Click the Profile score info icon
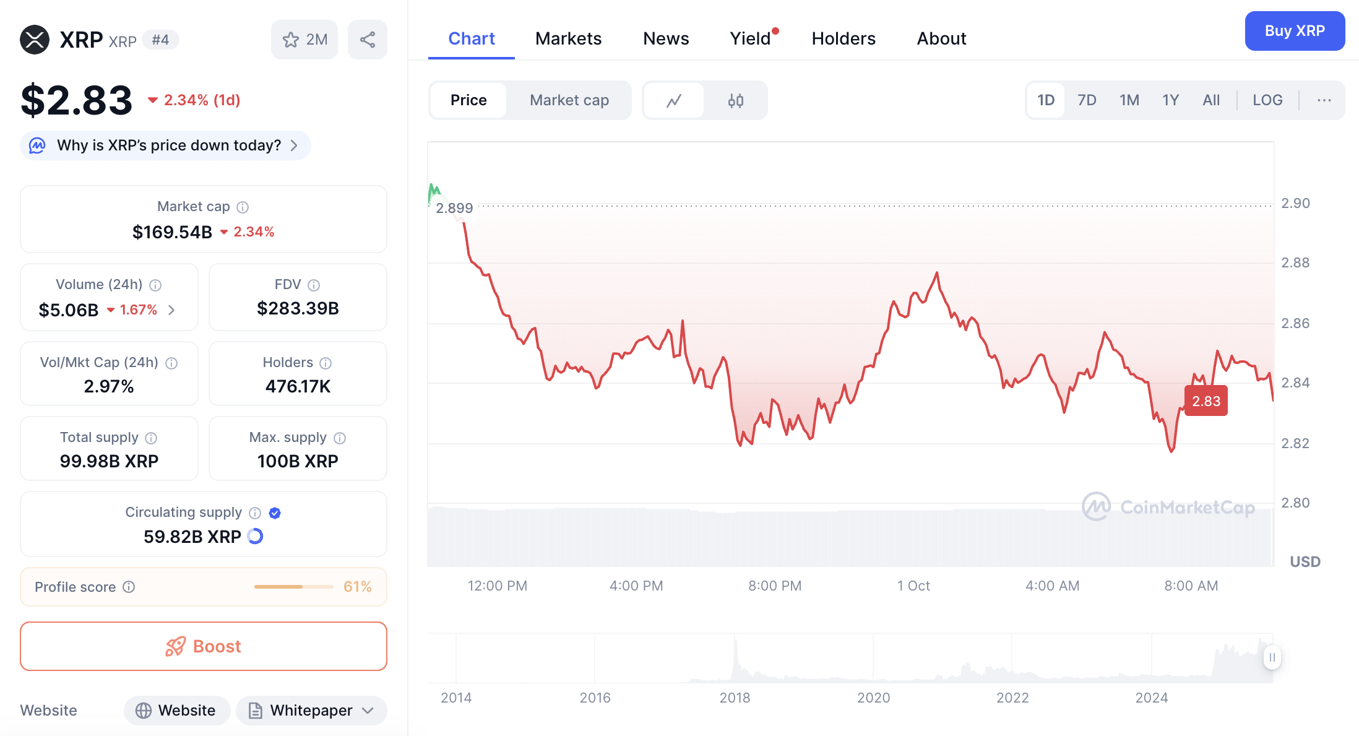1359x736 pixels. [129, 587]
